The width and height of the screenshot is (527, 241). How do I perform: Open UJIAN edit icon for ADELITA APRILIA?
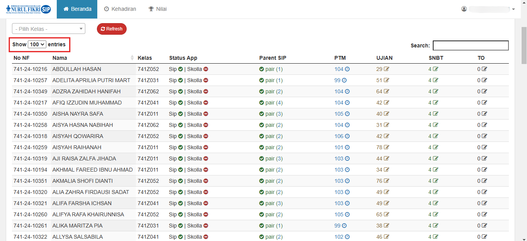(386, 81)
